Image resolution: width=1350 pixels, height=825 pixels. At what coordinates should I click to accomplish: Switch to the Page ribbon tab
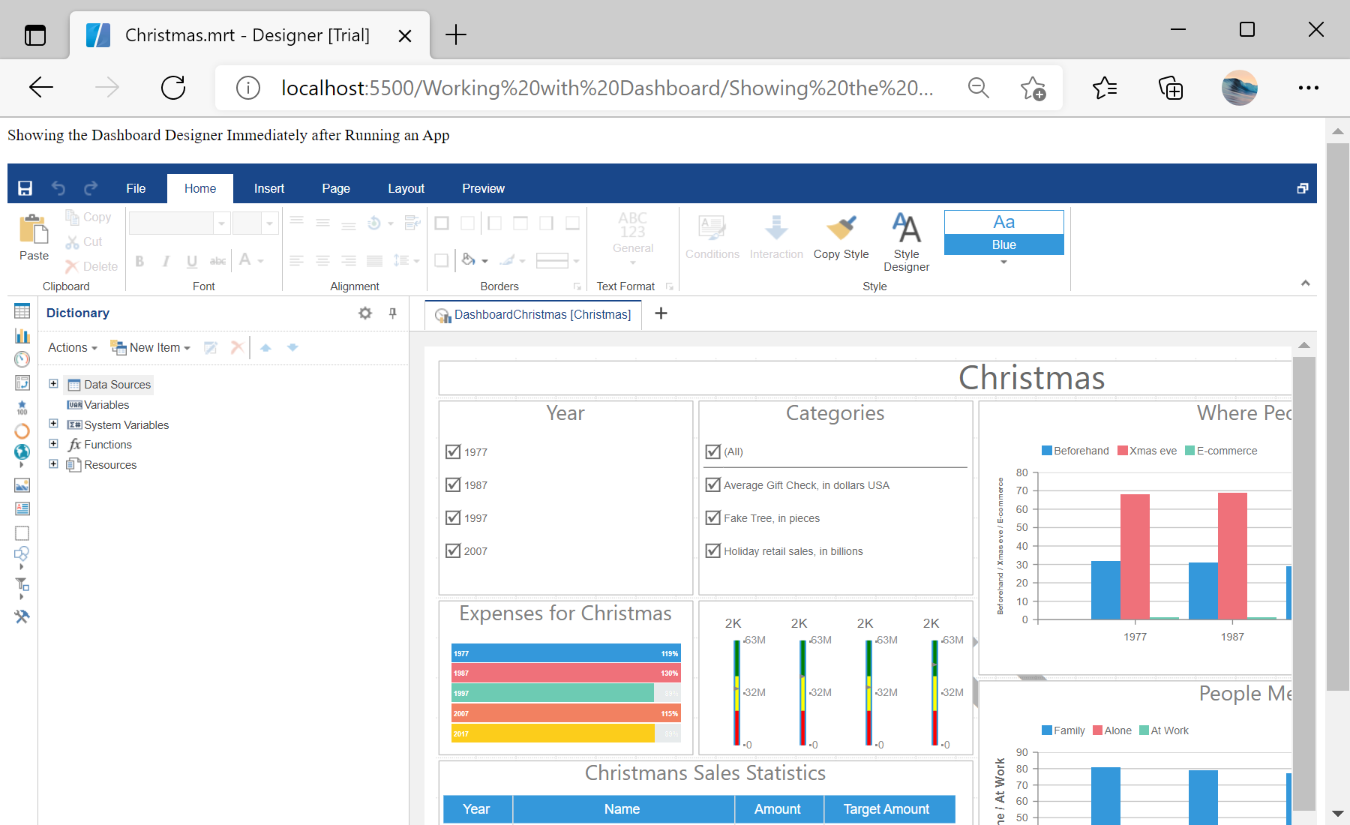coord(336,188)
